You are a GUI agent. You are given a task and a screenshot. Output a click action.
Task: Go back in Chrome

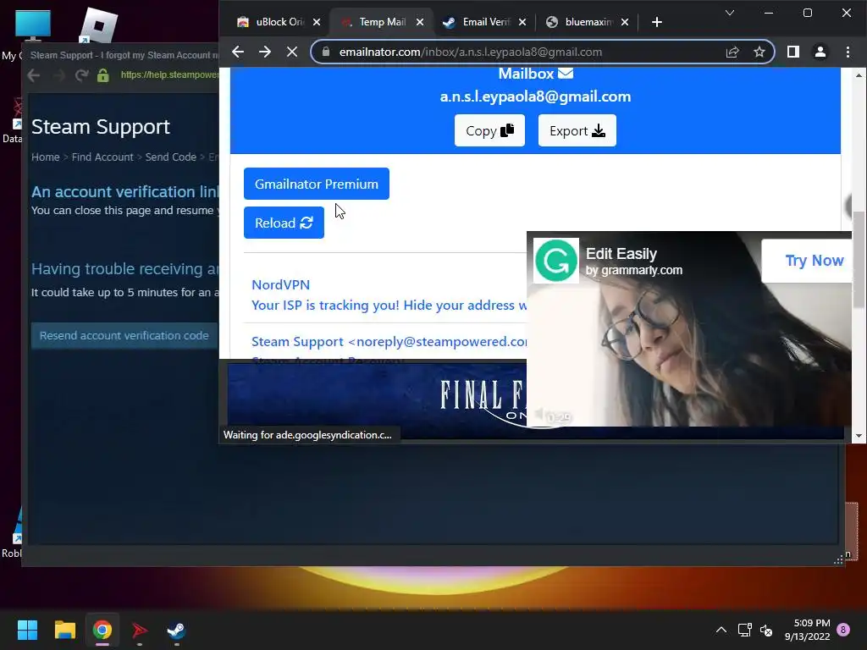point(238,52)
